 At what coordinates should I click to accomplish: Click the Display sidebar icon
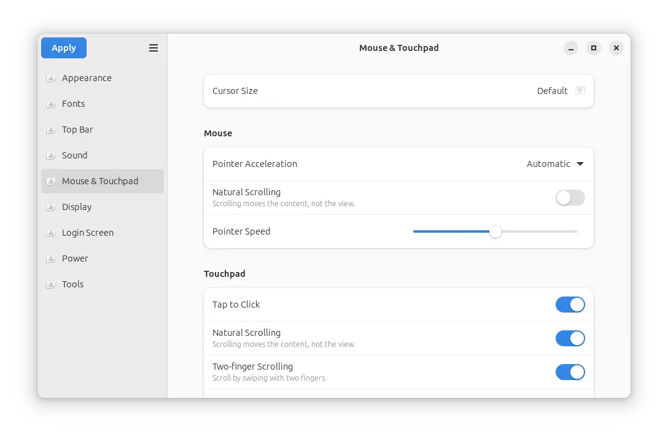click(x=51, y=208)
